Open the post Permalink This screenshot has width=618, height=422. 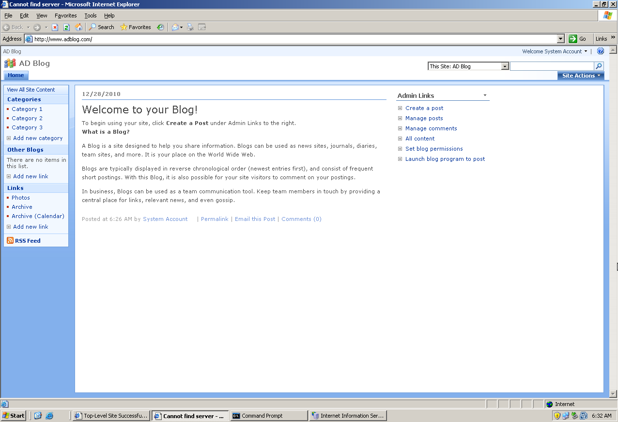(215, 219)
